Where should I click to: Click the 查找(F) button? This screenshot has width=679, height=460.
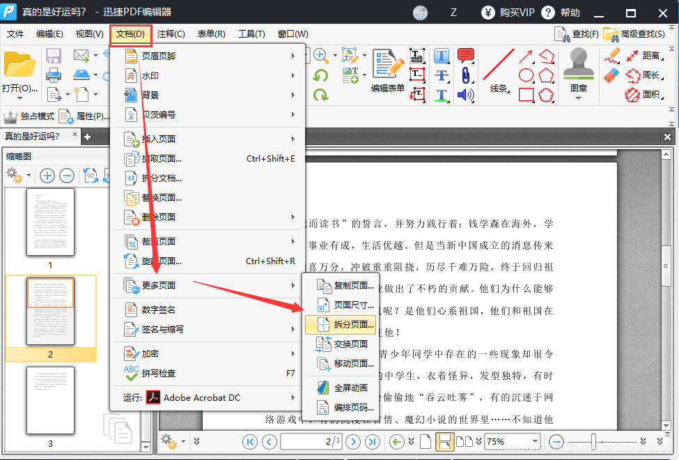(577, 34)
